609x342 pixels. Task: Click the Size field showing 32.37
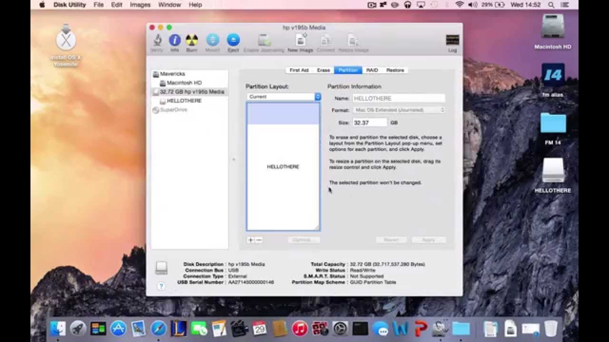pos(370,123)
